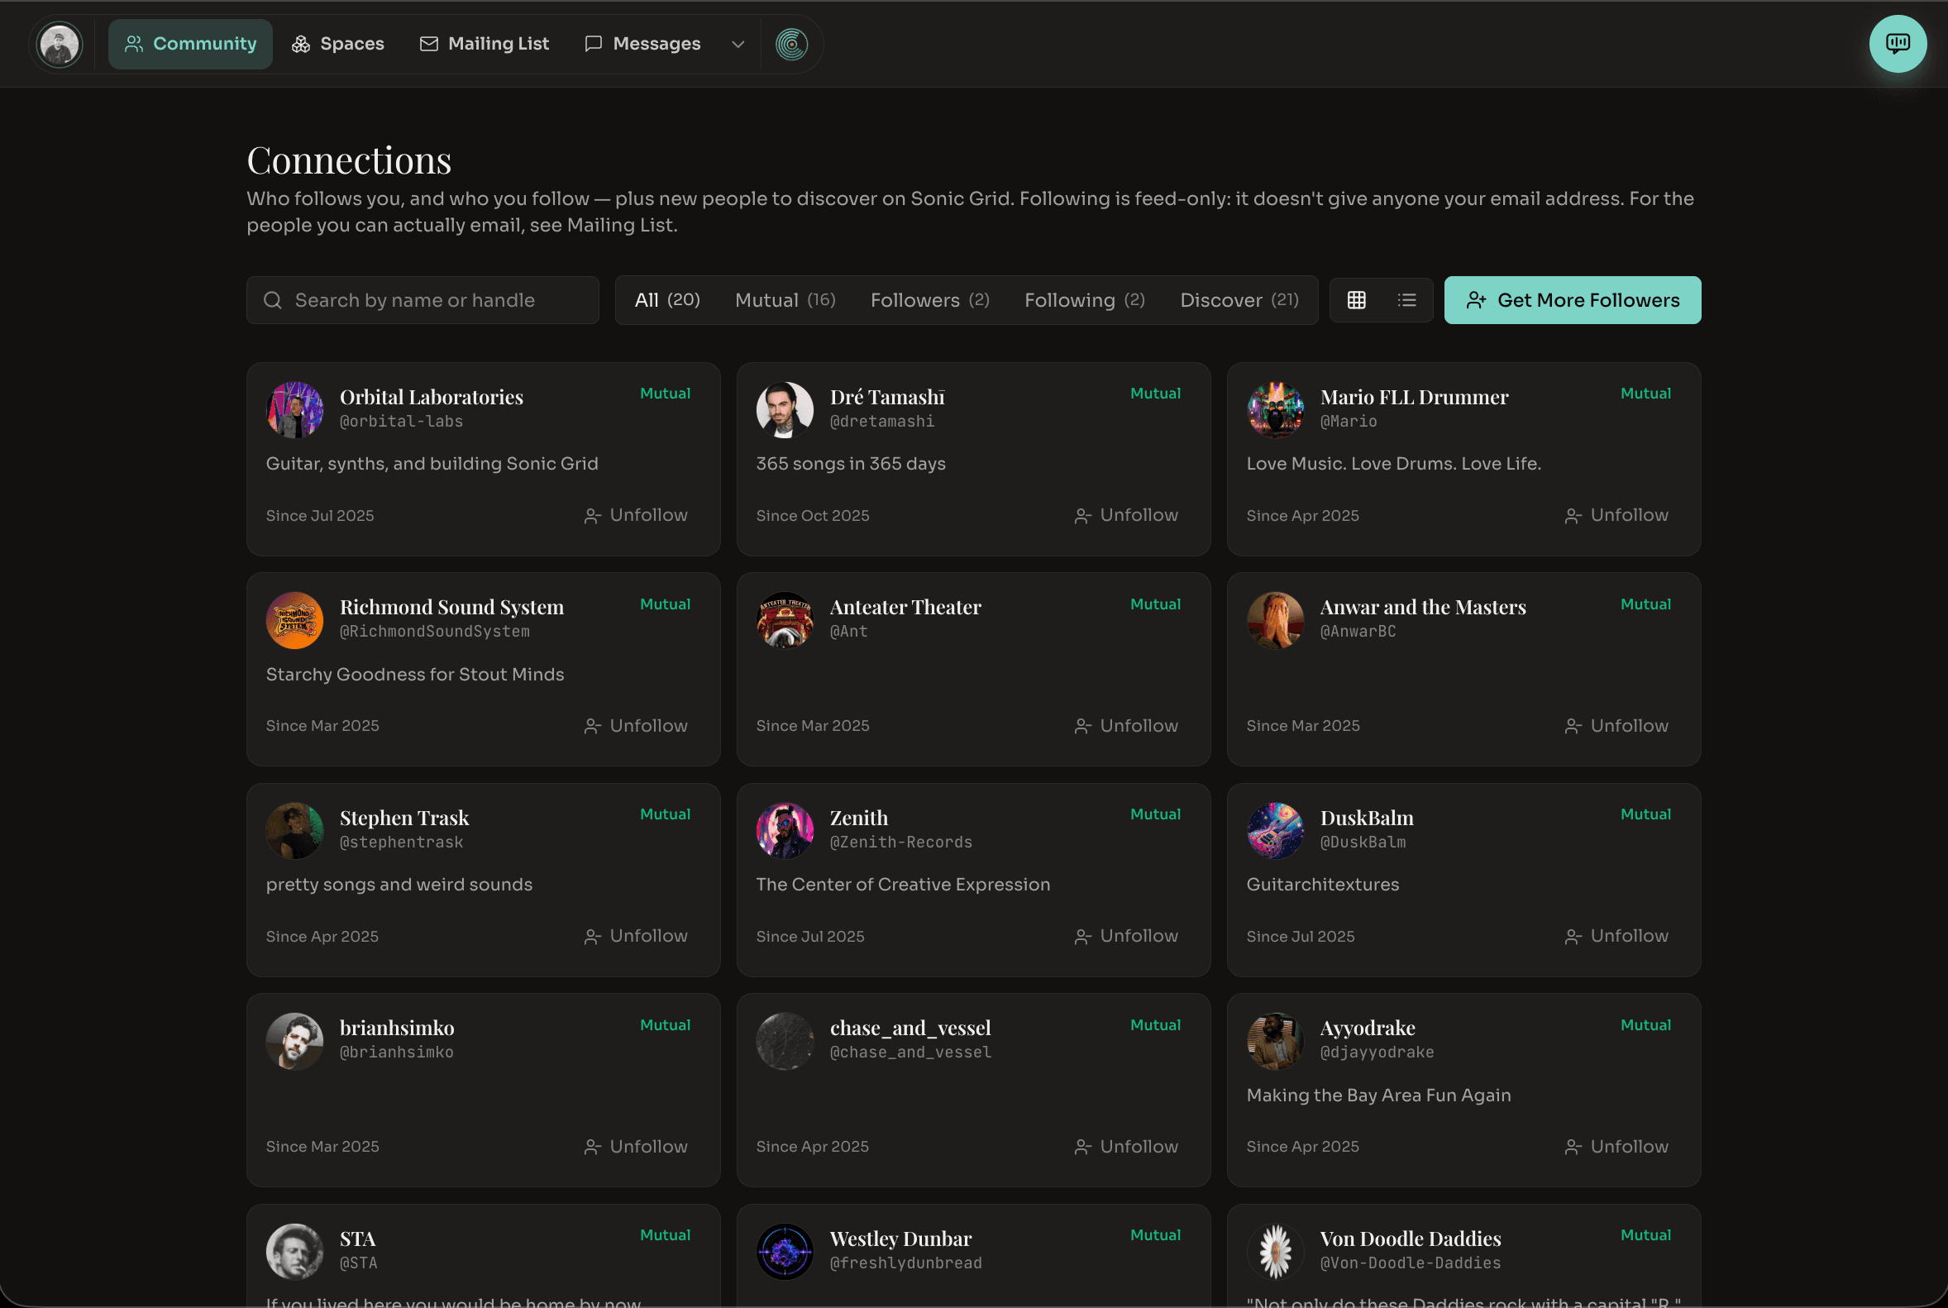This screenshot has width=1948, height=1308.
Task: Show the Followers (2) tab
Action: [930, 300]
